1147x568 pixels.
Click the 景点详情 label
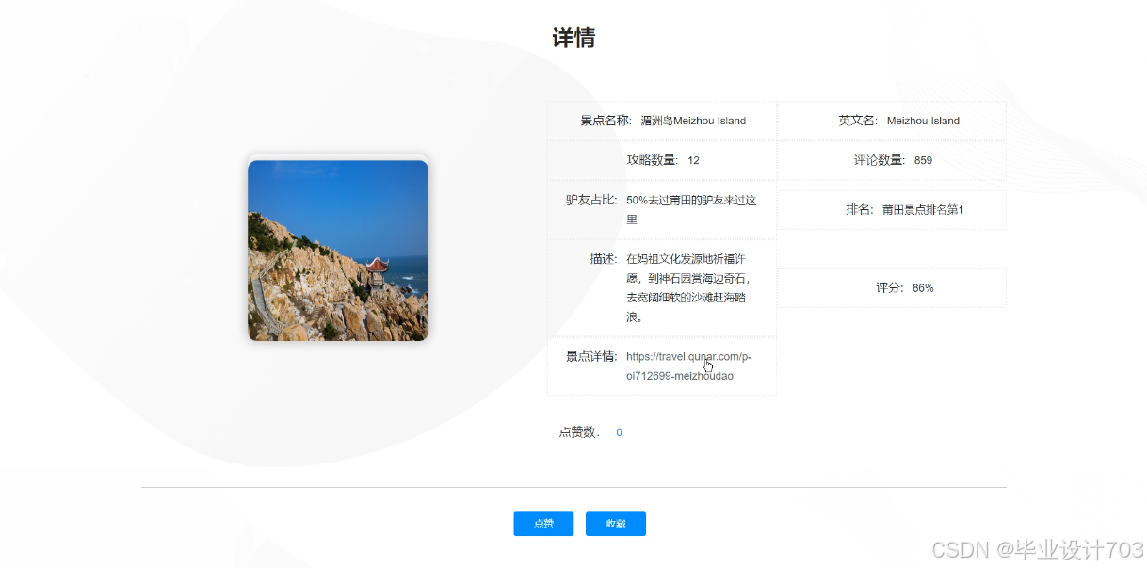(x=591, y=356)
